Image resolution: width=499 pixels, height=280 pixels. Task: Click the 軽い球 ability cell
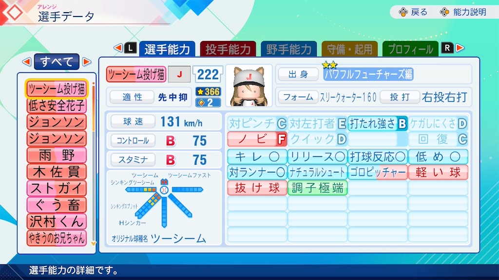[x=438, y=172]
